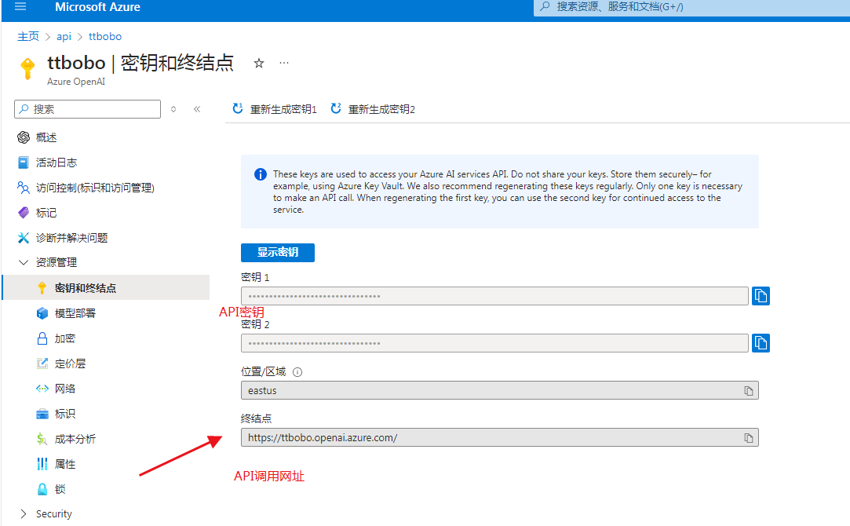850x526 pixels.
Task: Click the 终结点 endpoint URL field
Action: pos(500,437)
